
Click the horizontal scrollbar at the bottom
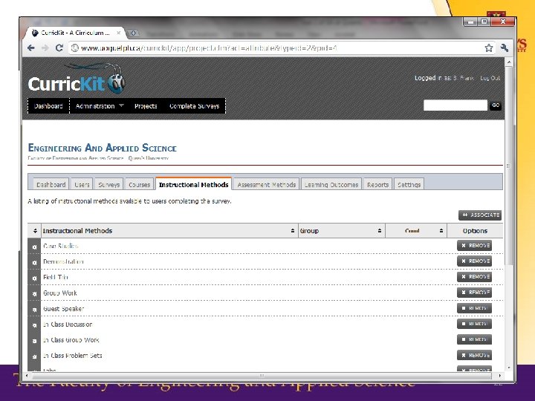click(262, 376)
